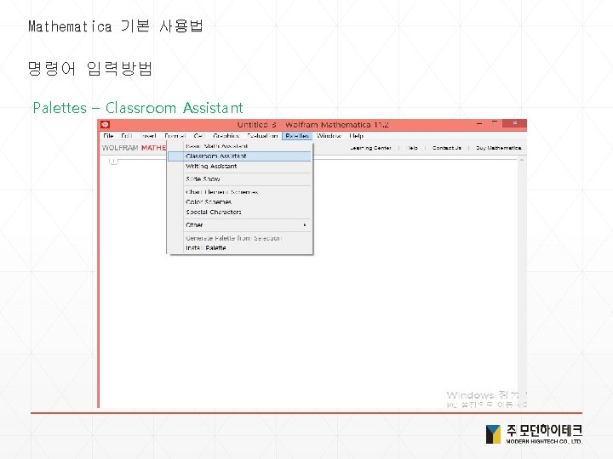Open the Graphics menu

pyautogui.click(x=226, y=136)
